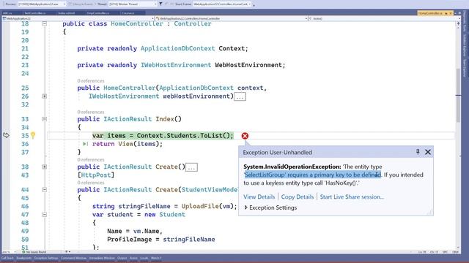The image size is (469, 263).
Task: Open the Command Window tab
Action: 73,258
